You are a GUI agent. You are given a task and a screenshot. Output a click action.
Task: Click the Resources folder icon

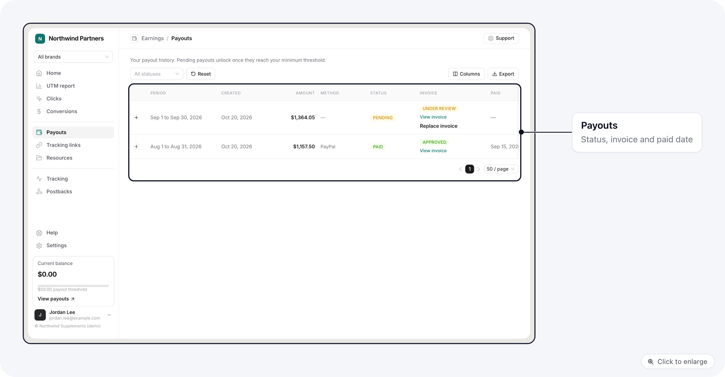point(39,158)
